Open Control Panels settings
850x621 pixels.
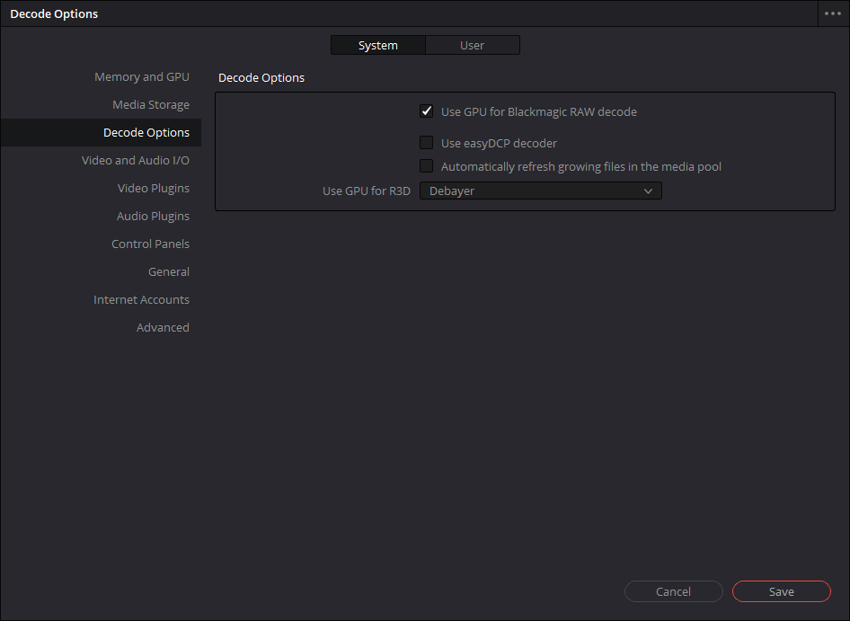click(150, 244)
